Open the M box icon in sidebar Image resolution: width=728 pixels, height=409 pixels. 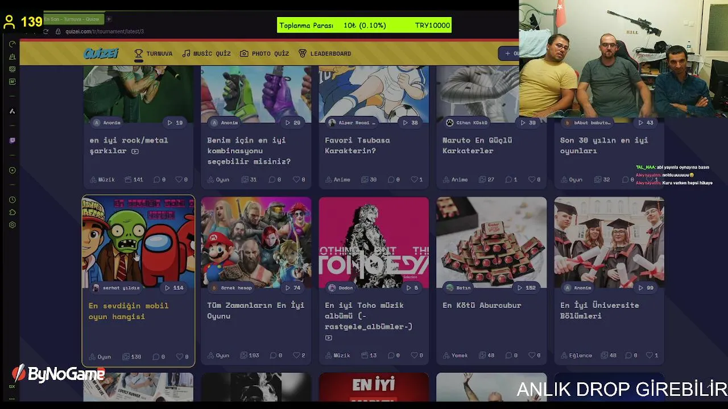point(12,82)
